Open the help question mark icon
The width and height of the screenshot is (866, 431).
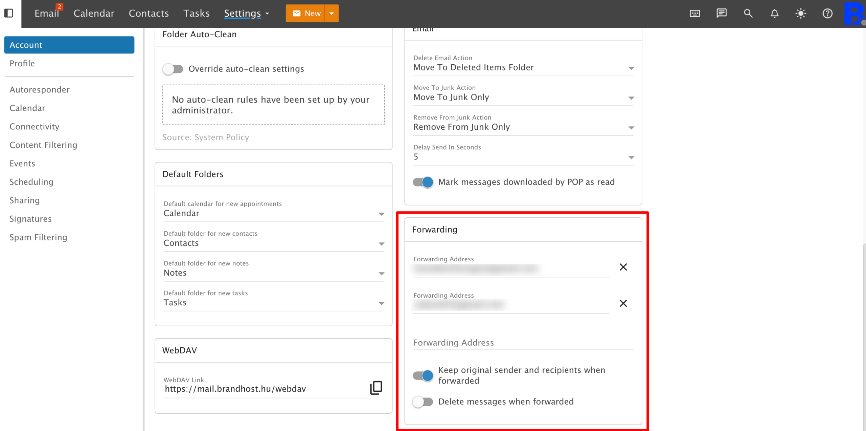[x=827, y=13]
